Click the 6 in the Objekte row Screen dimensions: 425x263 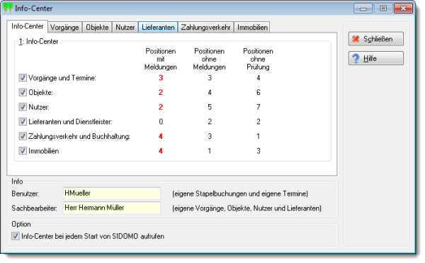[259, 92]
